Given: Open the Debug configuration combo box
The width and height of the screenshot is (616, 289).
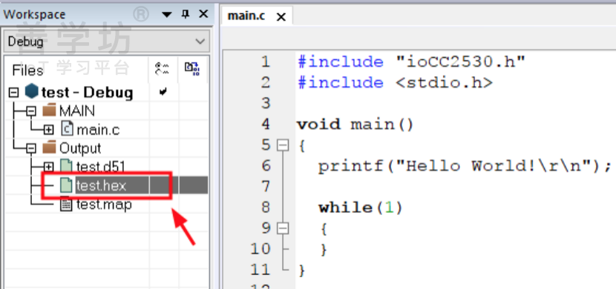Looking at the screenshot, I should coord(106,41).
